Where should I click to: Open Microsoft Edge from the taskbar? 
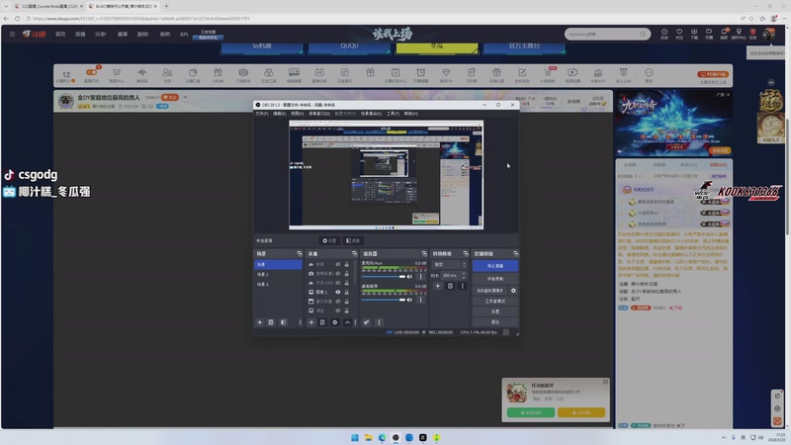pyautogui.click(x=382, y=437)
